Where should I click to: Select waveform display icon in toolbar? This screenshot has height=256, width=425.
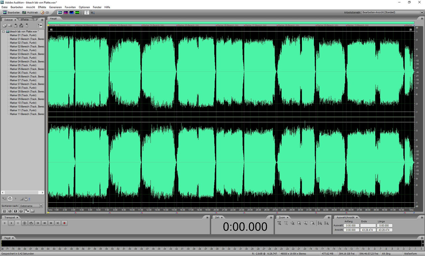[60, 12]
